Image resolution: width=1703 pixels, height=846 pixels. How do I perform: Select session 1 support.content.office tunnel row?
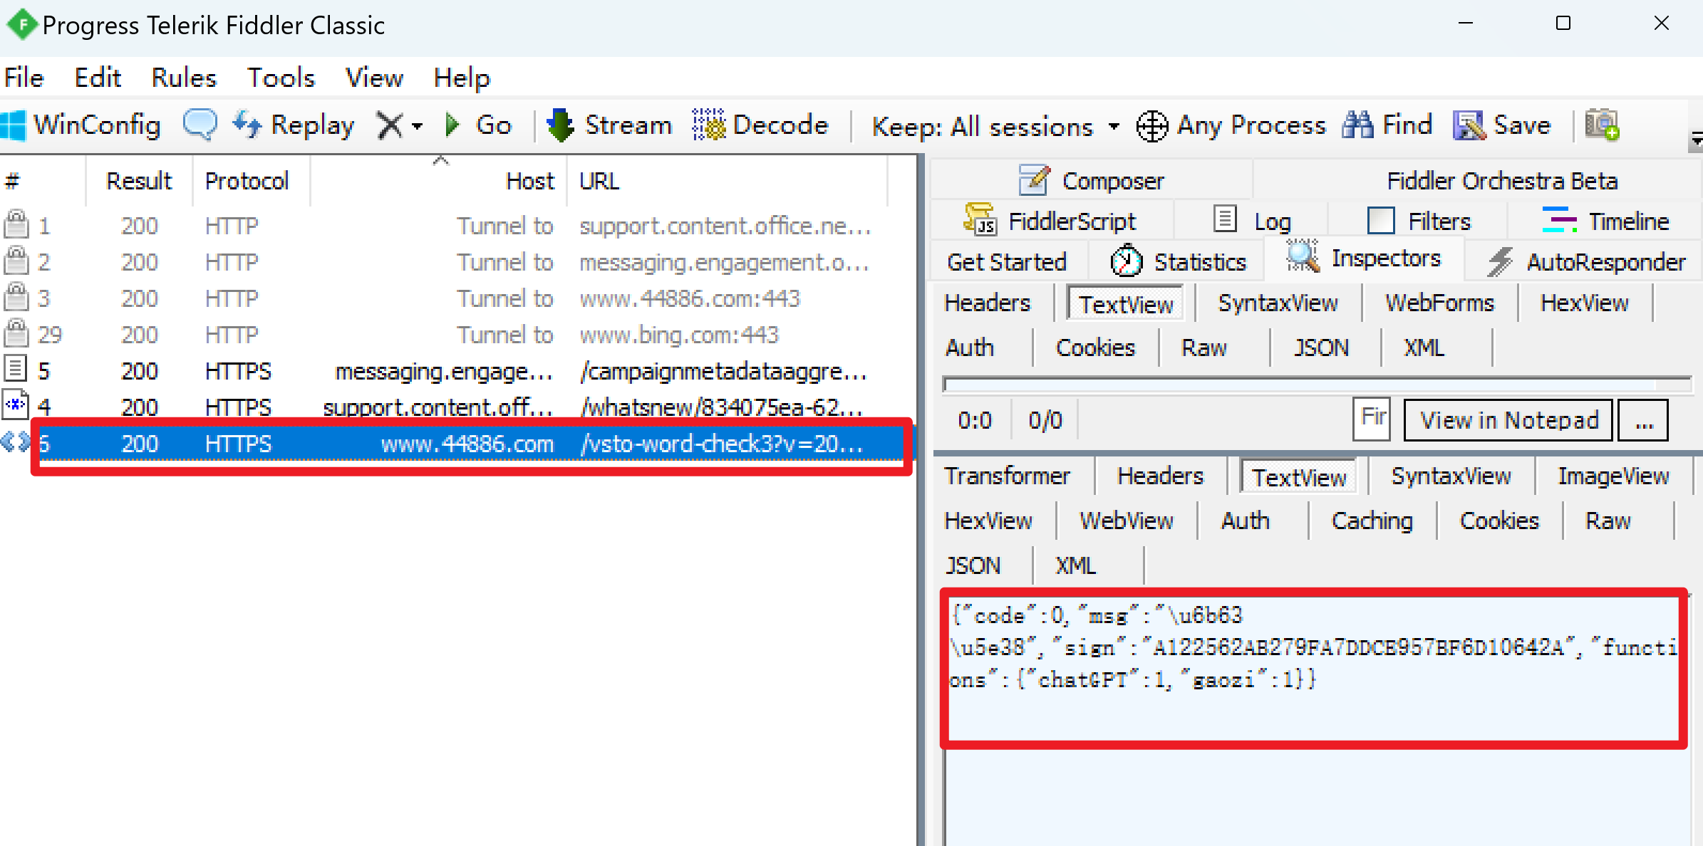point(456,226)
